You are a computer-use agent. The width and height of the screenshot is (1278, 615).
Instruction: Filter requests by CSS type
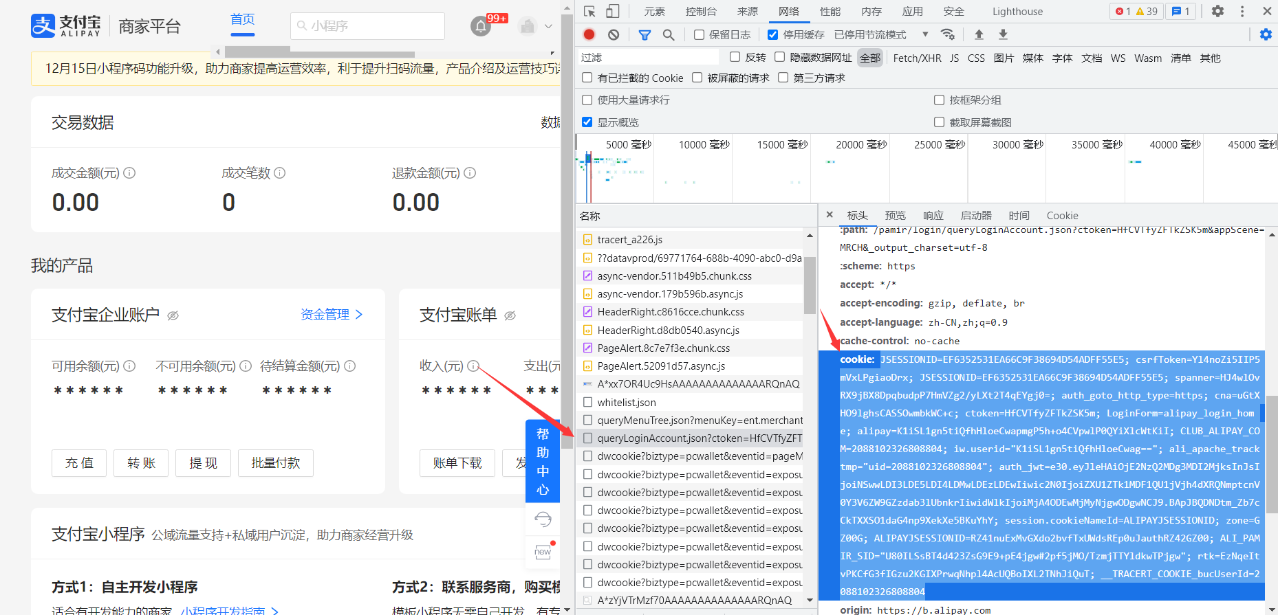pos(976,58)
